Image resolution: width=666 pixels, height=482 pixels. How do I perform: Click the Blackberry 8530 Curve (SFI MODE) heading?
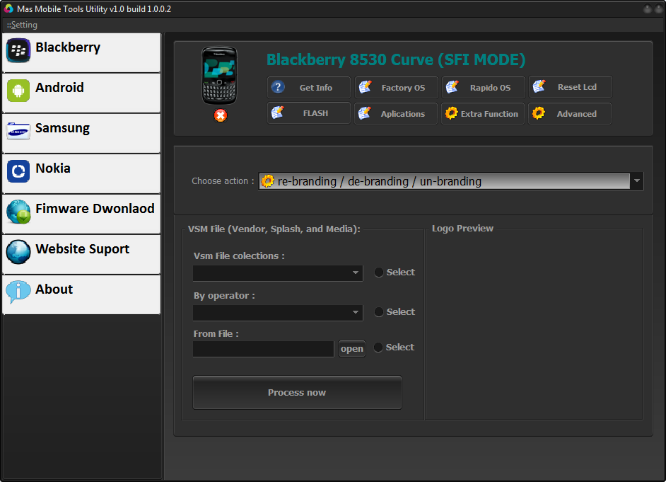[x=396, y=59]
